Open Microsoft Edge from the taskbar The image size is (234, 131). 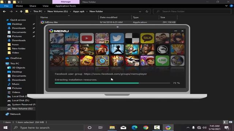point(135,128)
